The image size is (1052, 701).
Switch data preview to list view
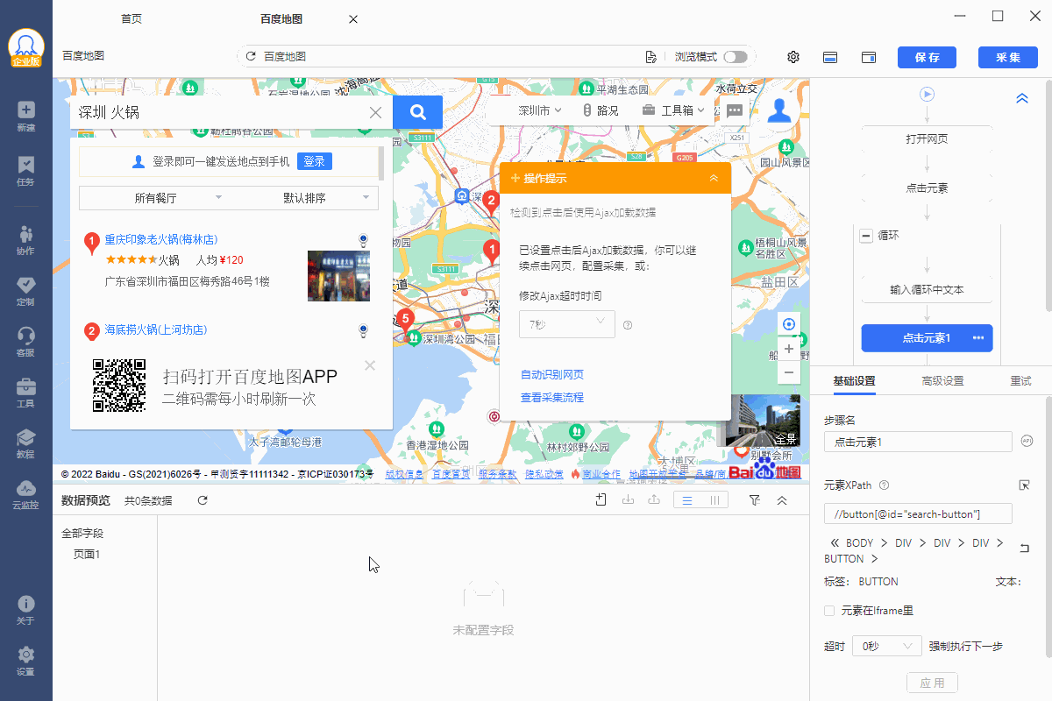[x=688, y=500]
